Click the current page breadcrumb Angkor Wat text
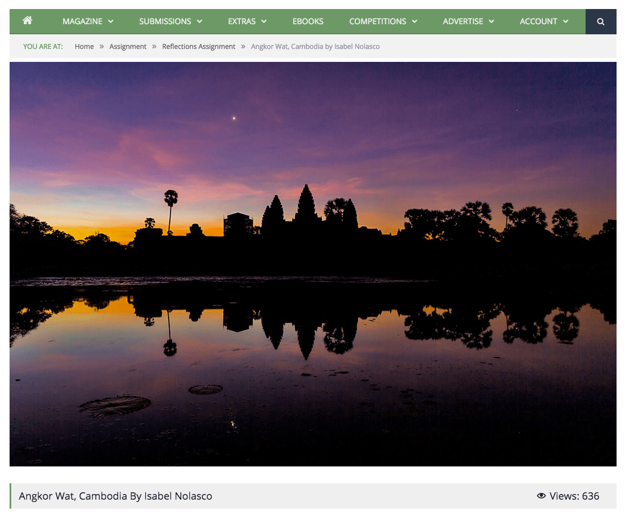The width and height of the screenshot is (625, 512). click(x=315, y=46)
